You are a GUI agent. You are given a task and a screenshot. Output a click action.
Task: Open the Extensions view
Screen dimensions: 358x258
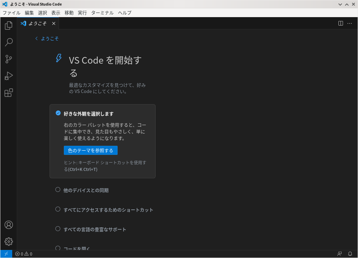(x=8, y=93)
